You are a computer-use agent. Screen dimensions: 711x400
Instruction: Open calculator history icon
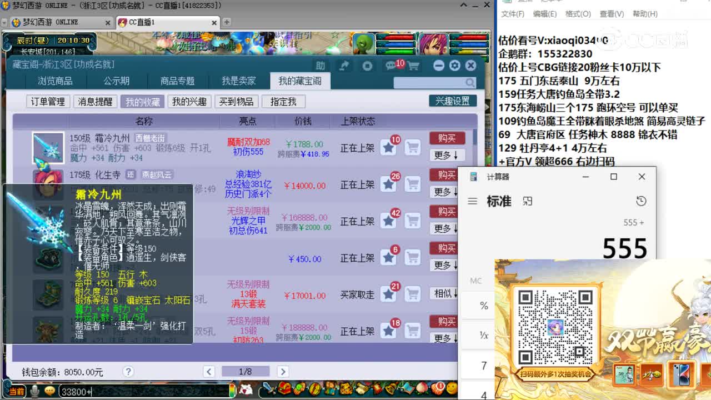[x=641, y=201]
